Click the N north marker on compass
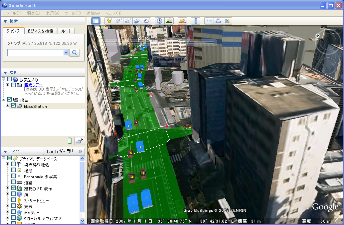This screenshot has height=225, width=344. (317, 36)
